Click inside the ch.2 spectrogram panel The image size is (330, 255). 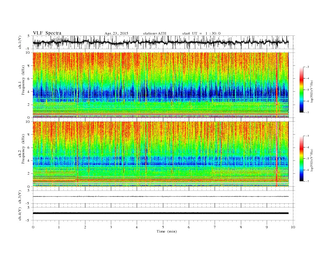click(160, 154)
